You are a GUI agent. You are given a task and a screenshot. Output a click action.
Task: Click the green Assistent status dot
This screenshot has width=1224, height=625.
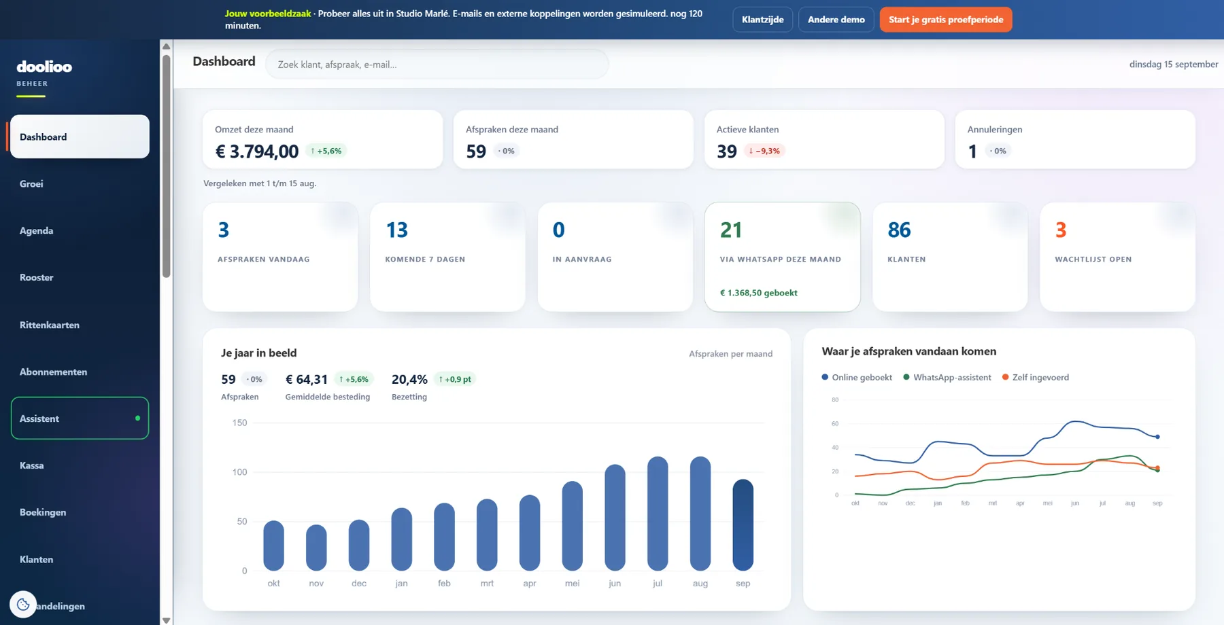(138, 418)
